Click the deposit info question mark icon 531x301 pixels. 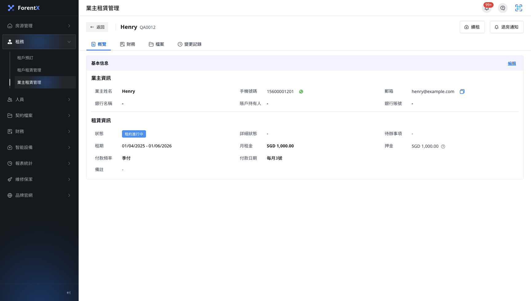pyautogui.click(x=443, y=147)
